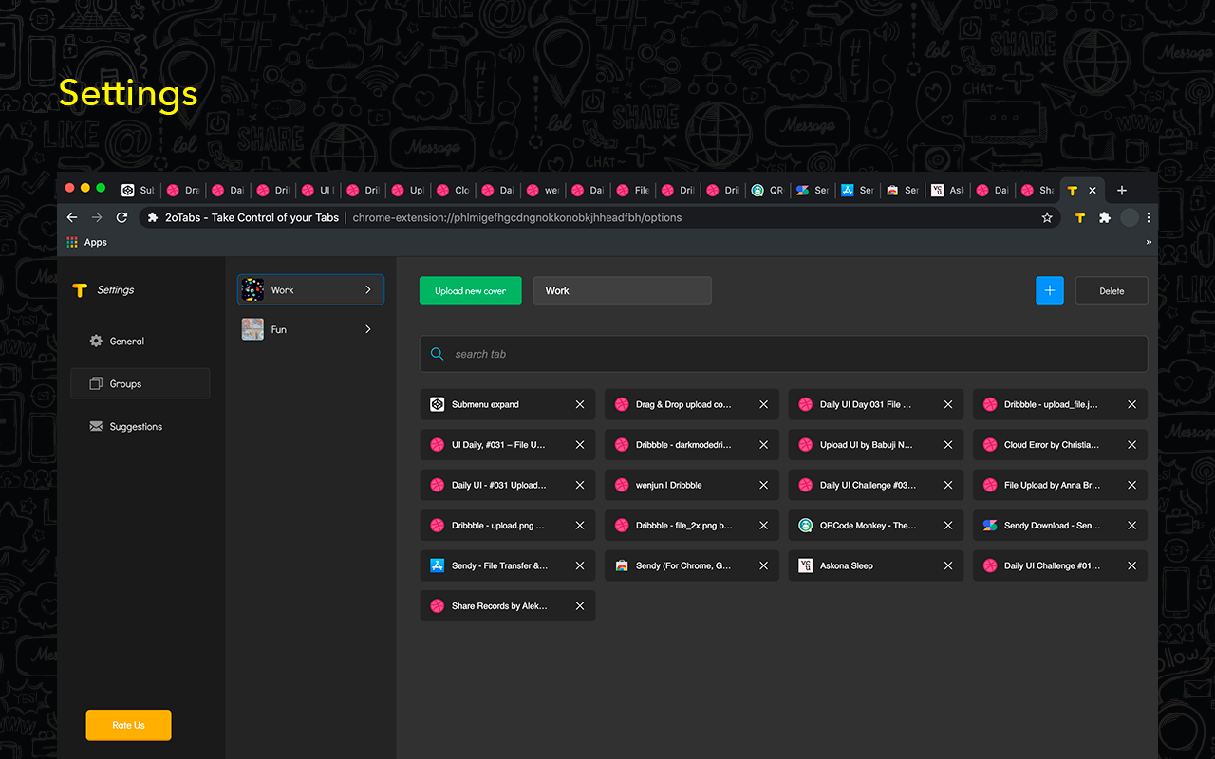Click the blue plus add group button
The height and width of the screenshot is (759, 1215).
click(x=1049, y=290)
